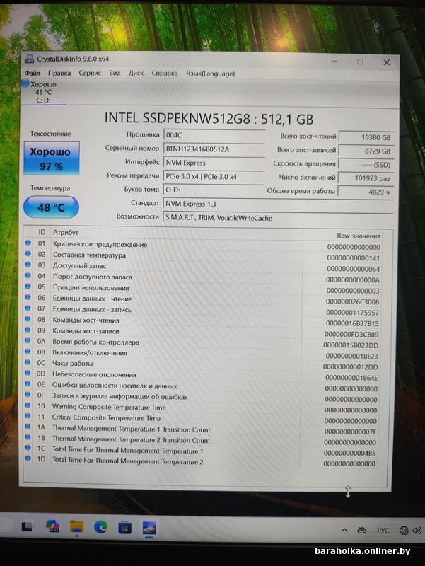
Task: Click the ID column header
Action: [42, 232]
